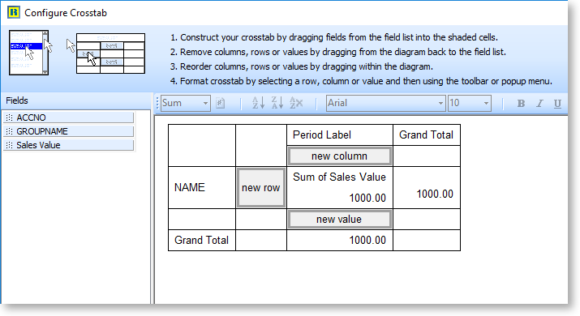Toggle Underline formatting
The image size is (580, 316).
(x=557, y=104)
